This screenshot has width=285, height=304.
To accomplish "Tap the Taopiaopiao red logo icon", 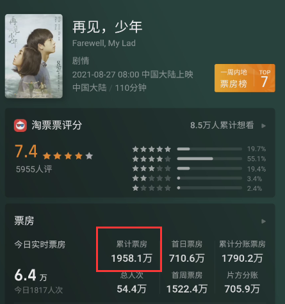I will (x=20, y=125).
